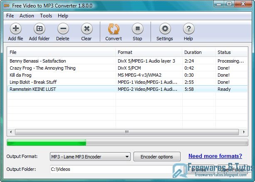Sort by the Duration column header
This screenshot has width=255, height=182.
199,52
